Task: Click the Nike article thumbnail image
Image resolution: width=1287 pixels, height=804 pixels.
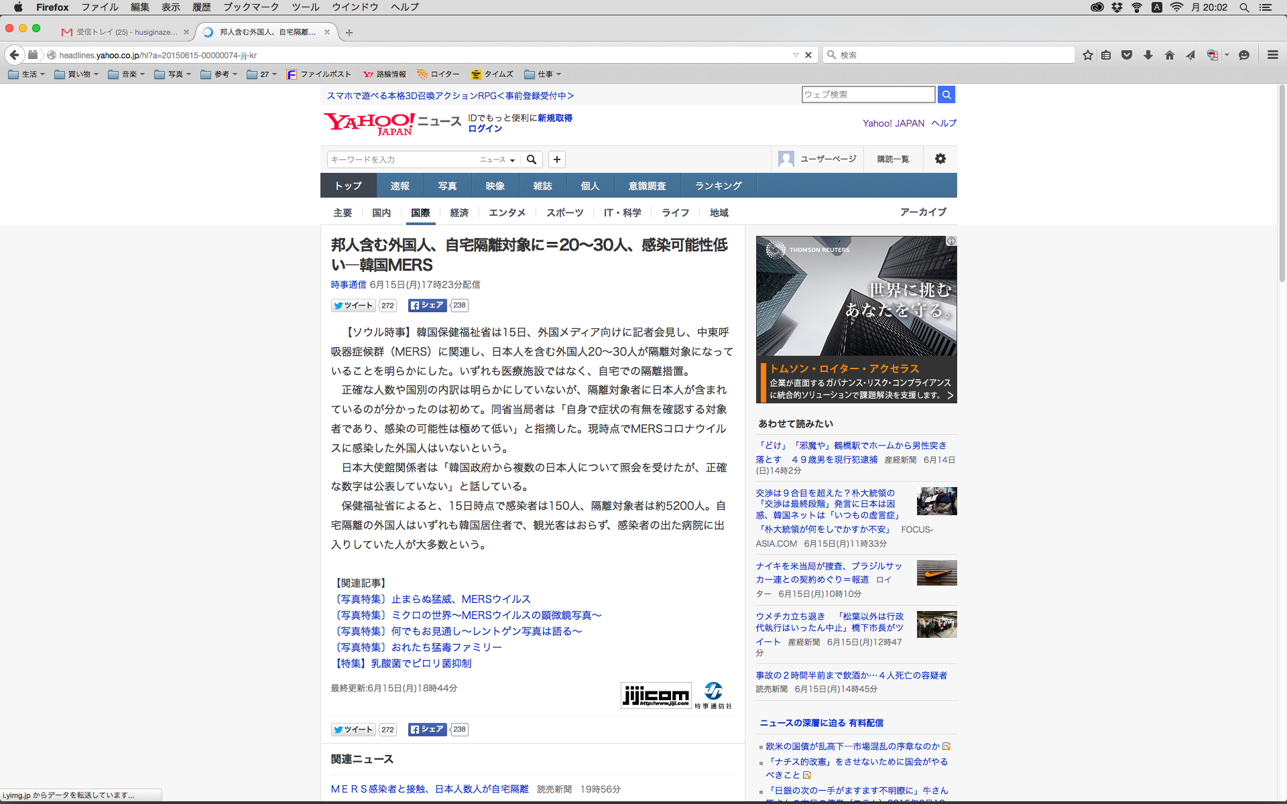Action: coord(936,573)
